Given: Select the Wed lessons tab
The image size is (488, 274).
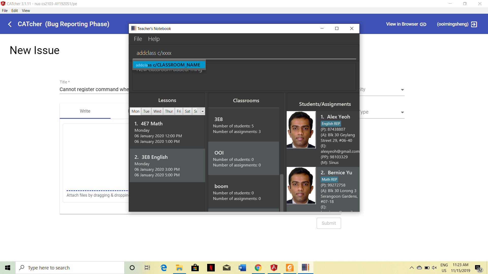Looking at the screenshot, I should pyautogui.click(x=157, y=111).
